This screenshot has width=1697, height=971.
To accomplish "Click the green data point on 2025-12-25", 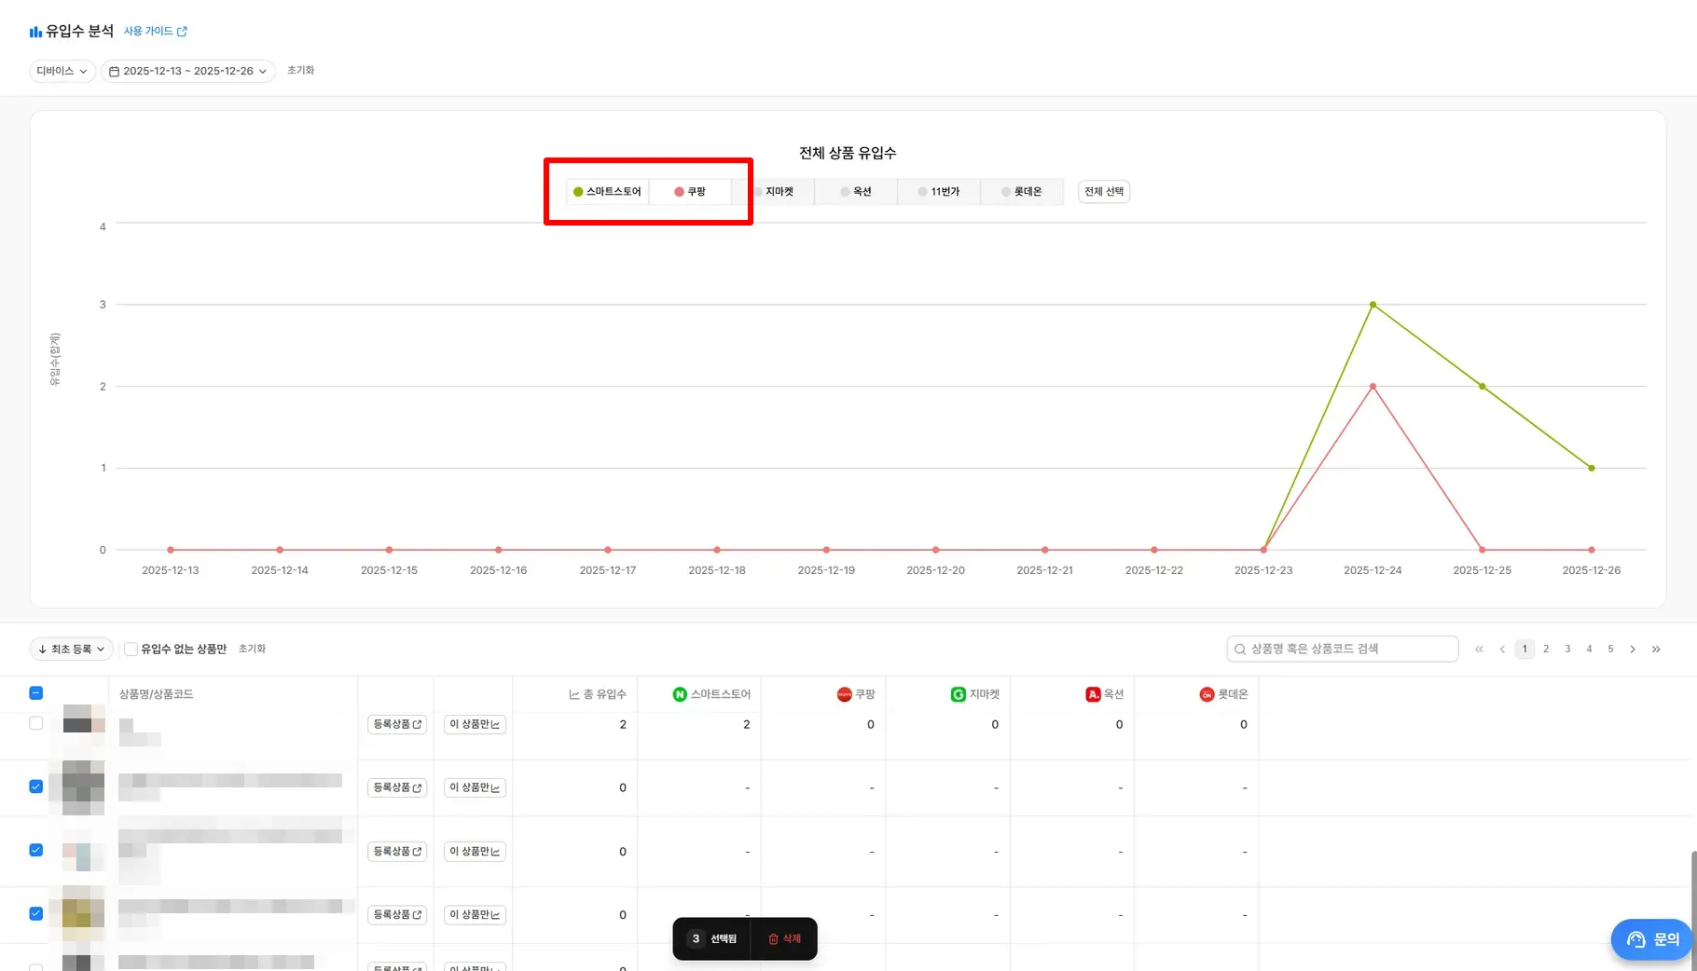I will [x=1483, y=387].
